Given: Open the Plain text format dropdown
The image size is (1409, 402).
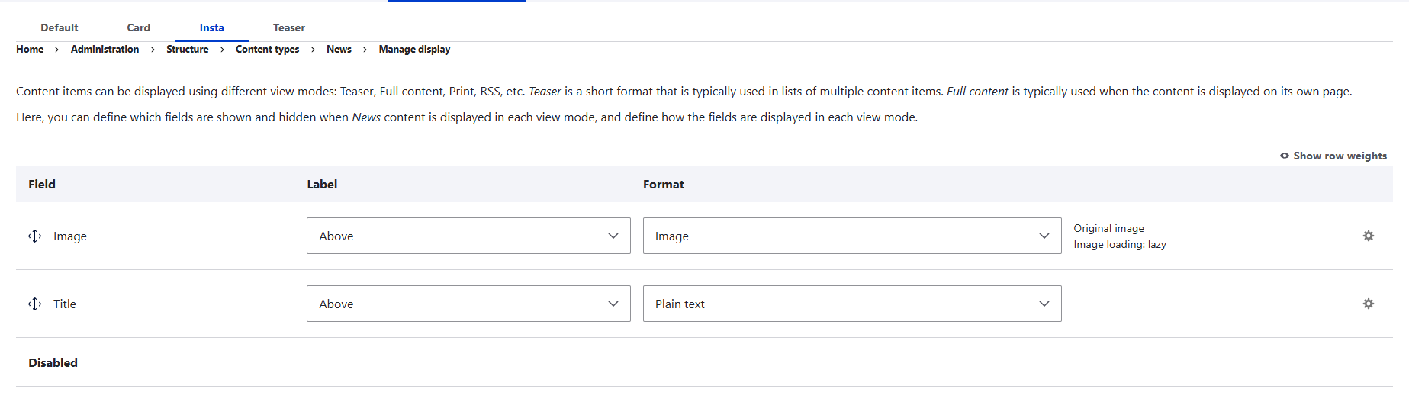Looking at the screenshot, I should click(852, 304).
